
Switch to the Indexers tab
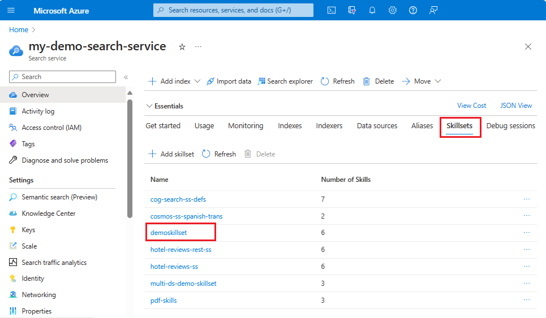(x=329, y=126)
